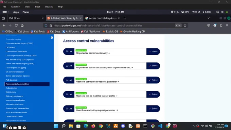Select OS command injection in sidebar

tap(15, 72)
